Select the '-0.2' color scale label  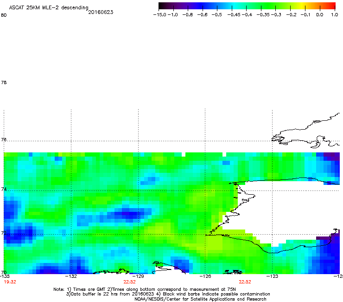(x=292, y=15)
